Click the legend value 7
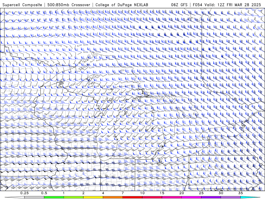265x199 pixels. click(x=123, y=193)
